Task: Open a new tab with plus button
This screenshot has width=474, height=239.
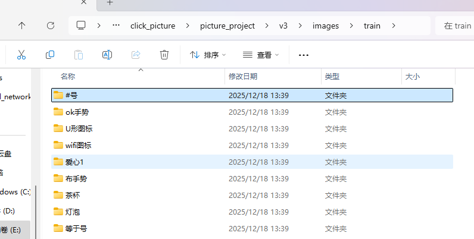Action: [110, 3]
